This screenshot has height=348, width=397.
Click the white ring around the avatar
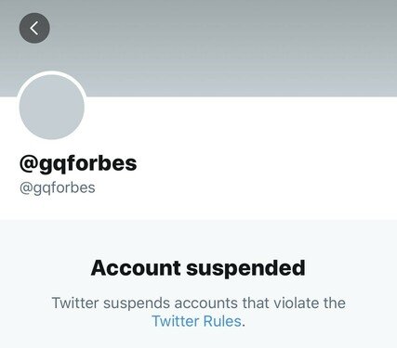point(52,72)
